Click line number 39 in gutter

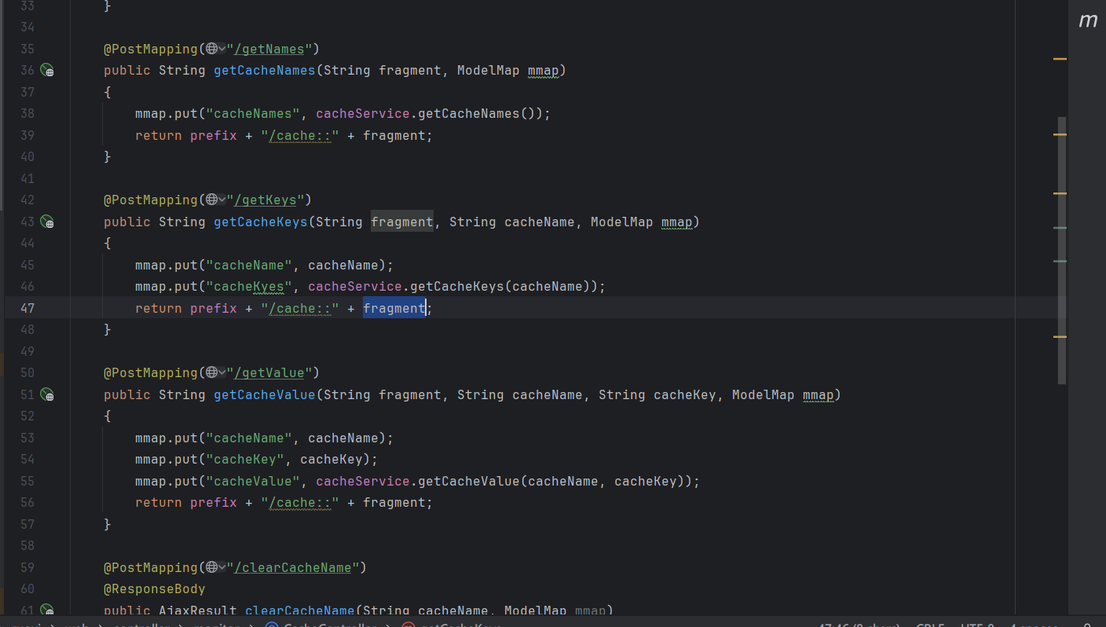27,135
